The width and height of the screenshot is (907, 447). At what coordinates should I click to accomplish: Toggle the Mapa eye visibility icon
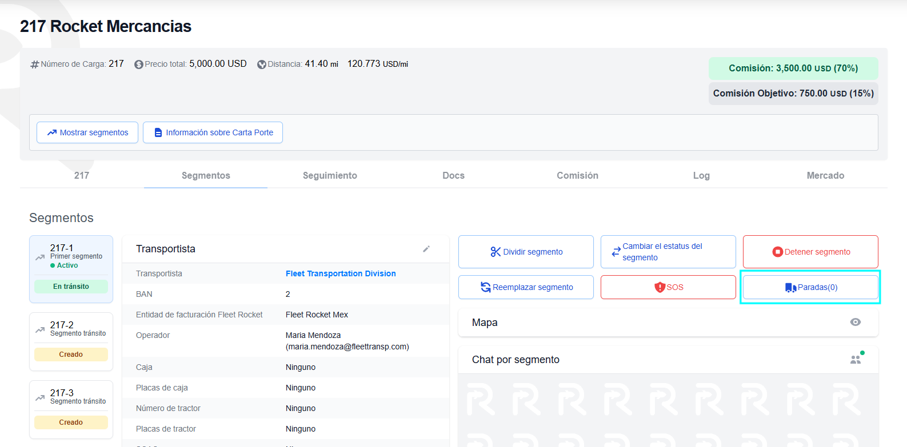(x=855, y=322)
